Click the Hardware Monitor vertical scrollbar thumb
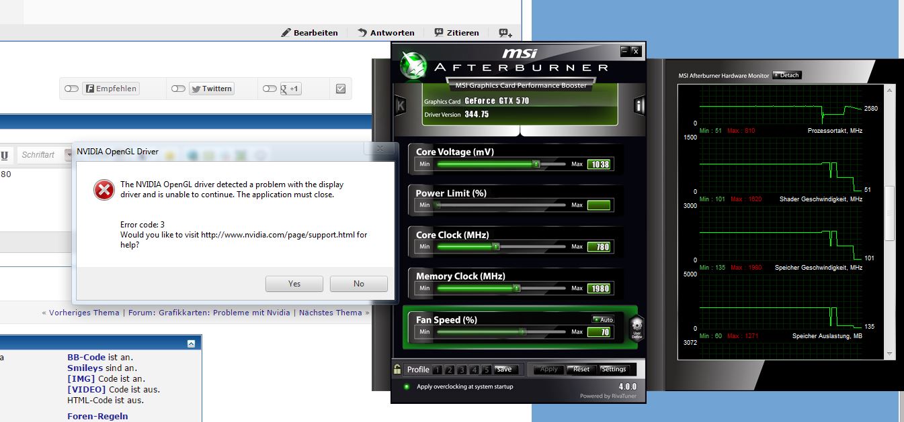 pos(891,213)
